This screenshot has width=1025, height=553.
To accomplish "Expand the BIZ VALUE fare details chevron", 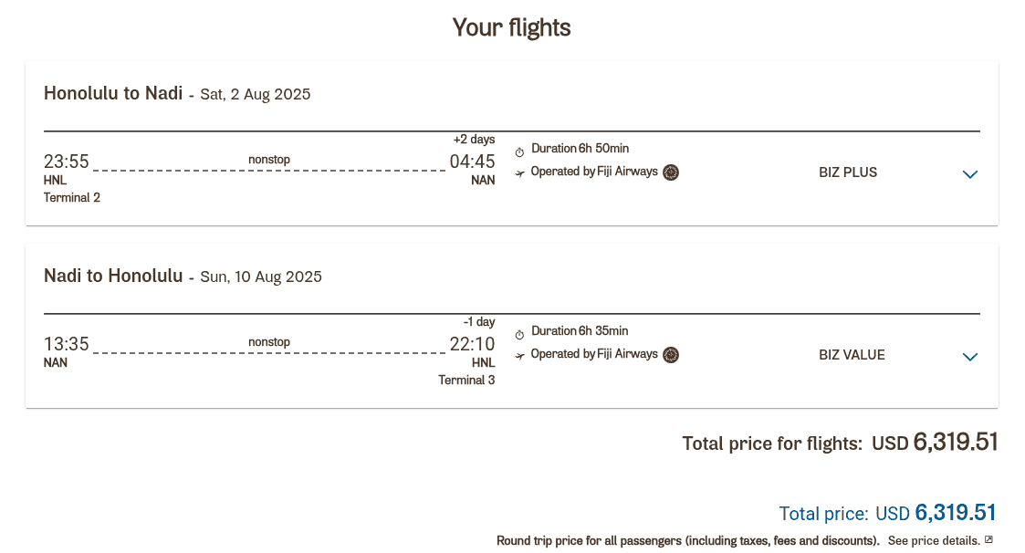I will point(970,357).
